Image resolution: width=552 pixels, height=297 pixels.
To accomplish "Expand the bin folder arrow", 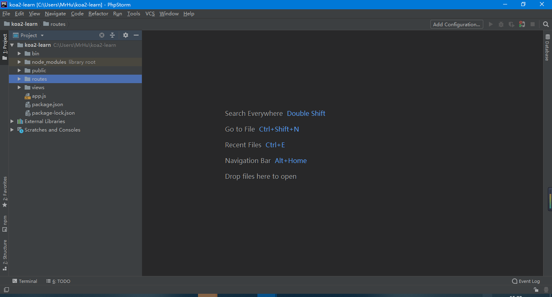I will 19,54.
